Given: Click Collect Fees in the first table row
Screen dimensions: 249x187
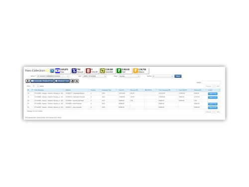Looking at the screenshot, I should click(213, 94).
